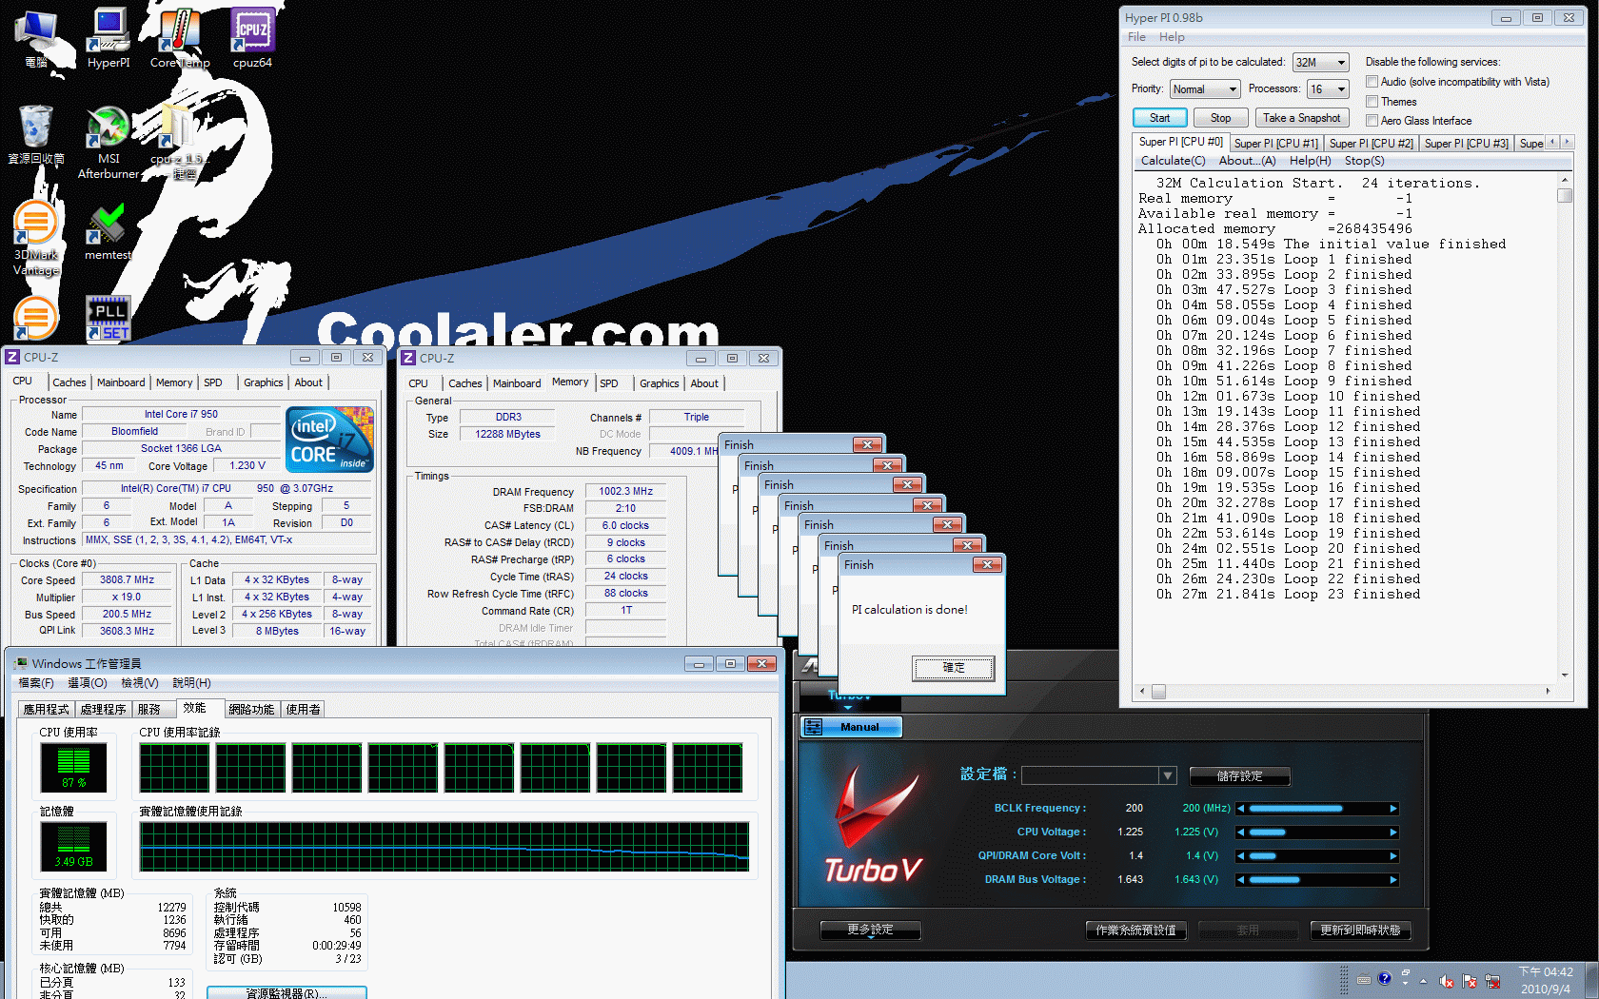Click TurboV refresh to live status button

coord(1360,930)
